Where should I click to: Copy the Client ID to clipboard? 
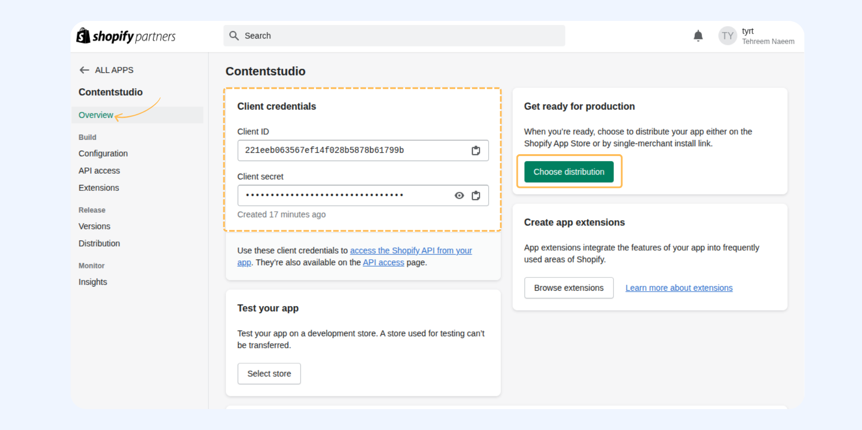pos(476,150)
